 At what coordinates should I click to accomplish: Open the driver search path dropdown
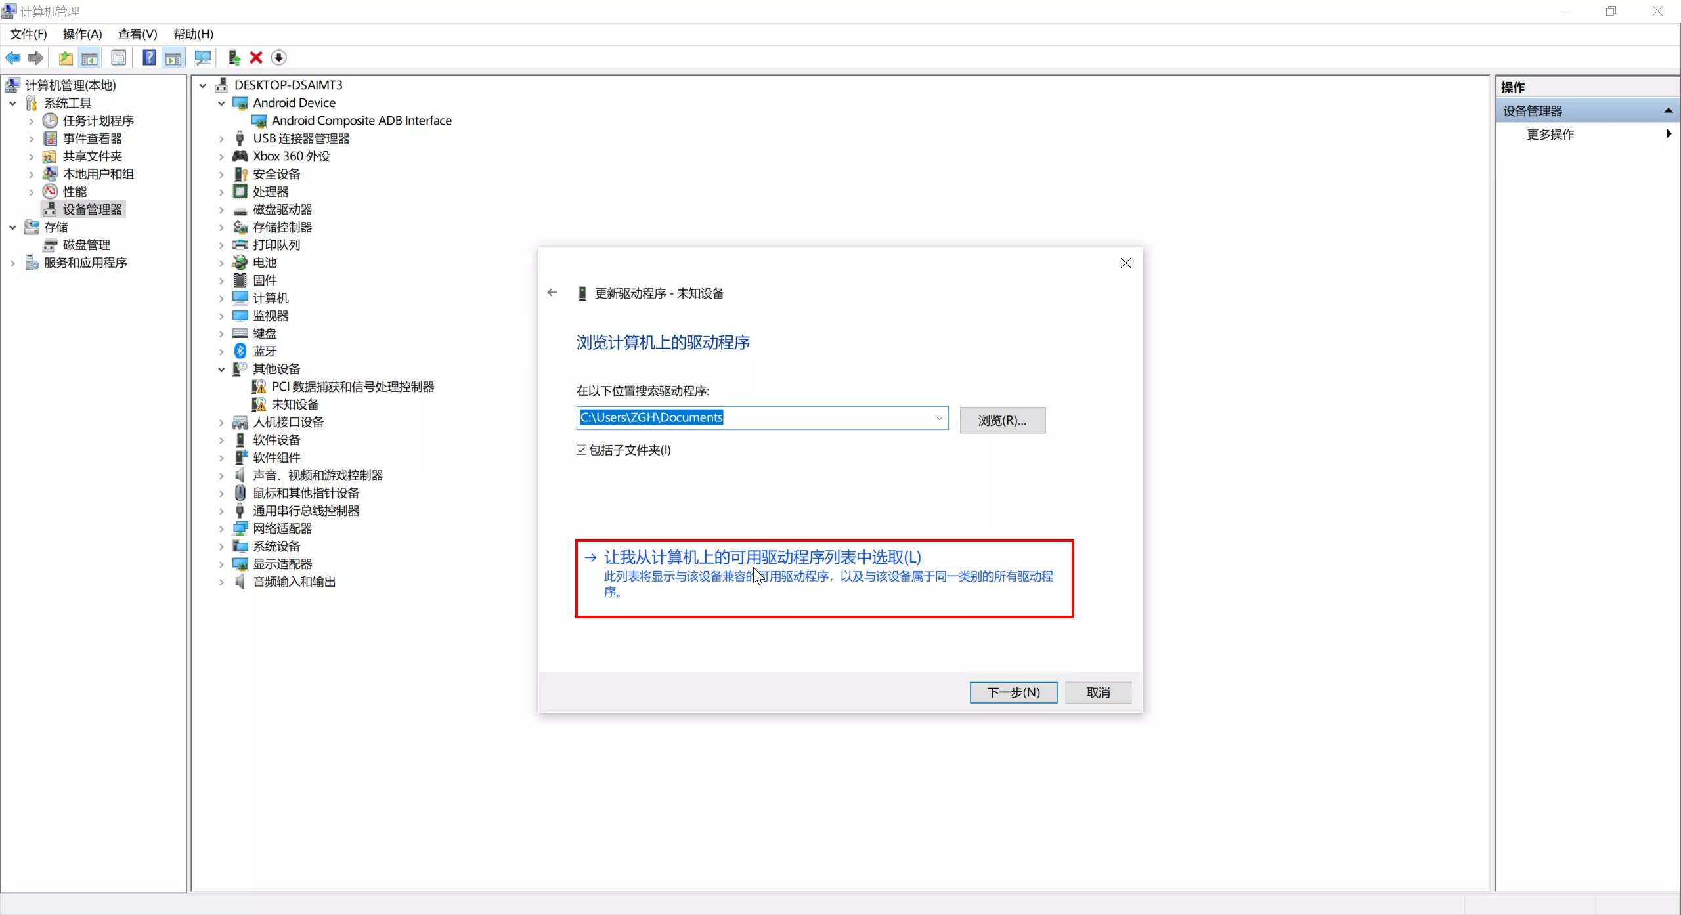tap(939, 418)
